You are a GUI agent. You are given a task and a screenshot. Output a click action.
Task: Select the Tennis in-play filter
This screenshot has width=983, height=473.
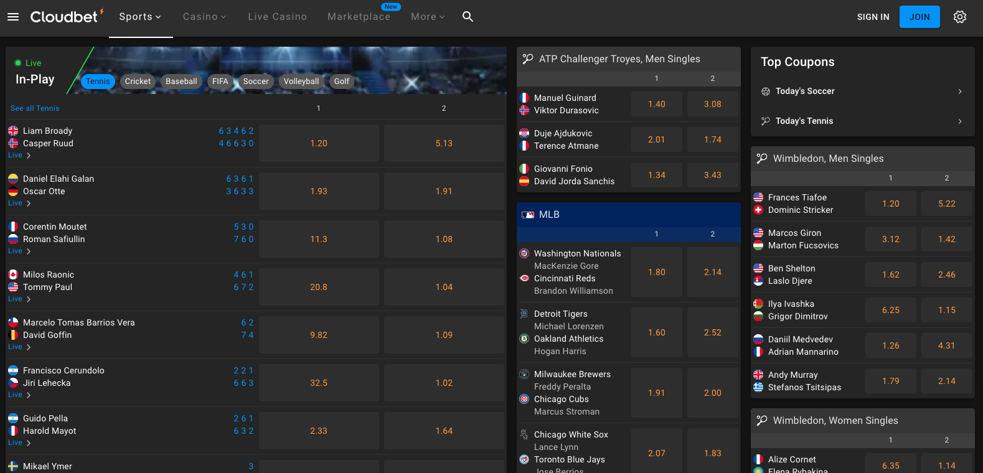click(98, 82)
